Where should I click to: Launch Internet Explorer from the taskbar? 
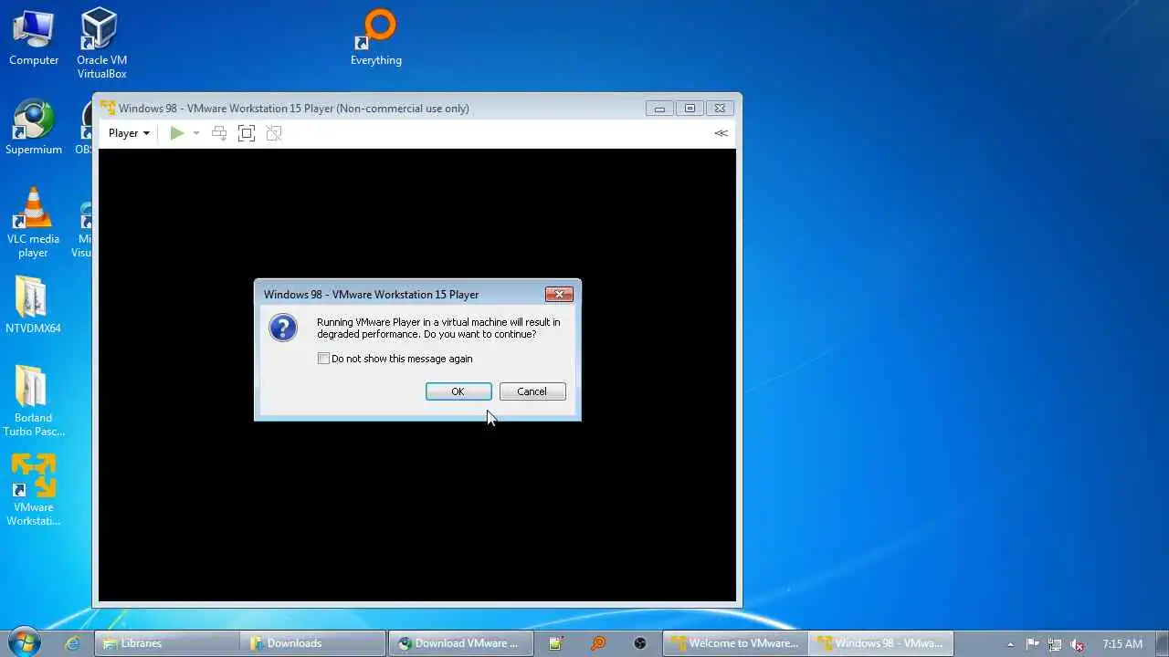coord(72,643)
